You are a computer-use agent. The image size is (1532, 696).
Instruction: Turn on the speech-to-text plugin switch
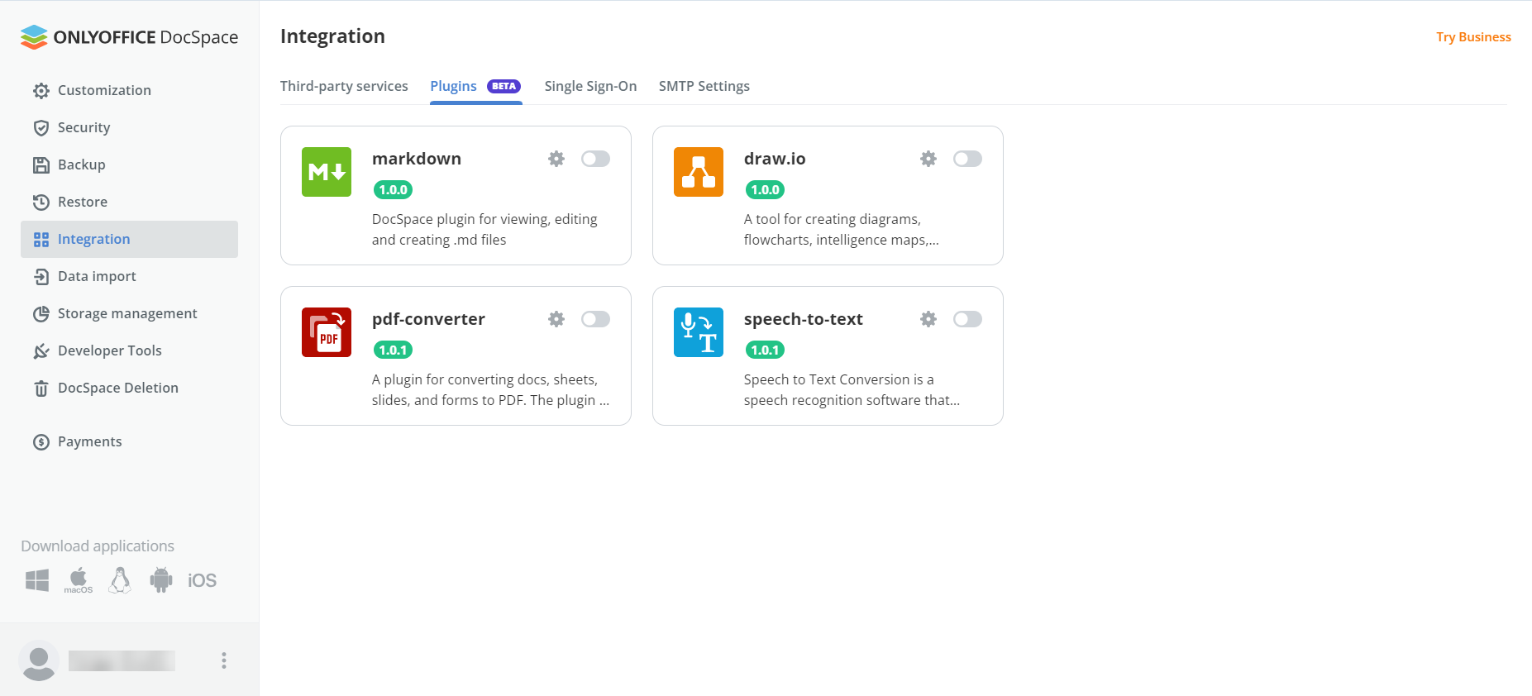967,319
